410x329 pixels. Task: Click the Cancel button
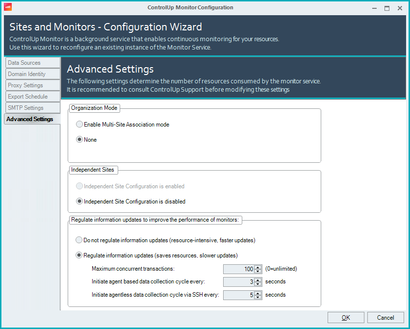click(x=385, y=318)
